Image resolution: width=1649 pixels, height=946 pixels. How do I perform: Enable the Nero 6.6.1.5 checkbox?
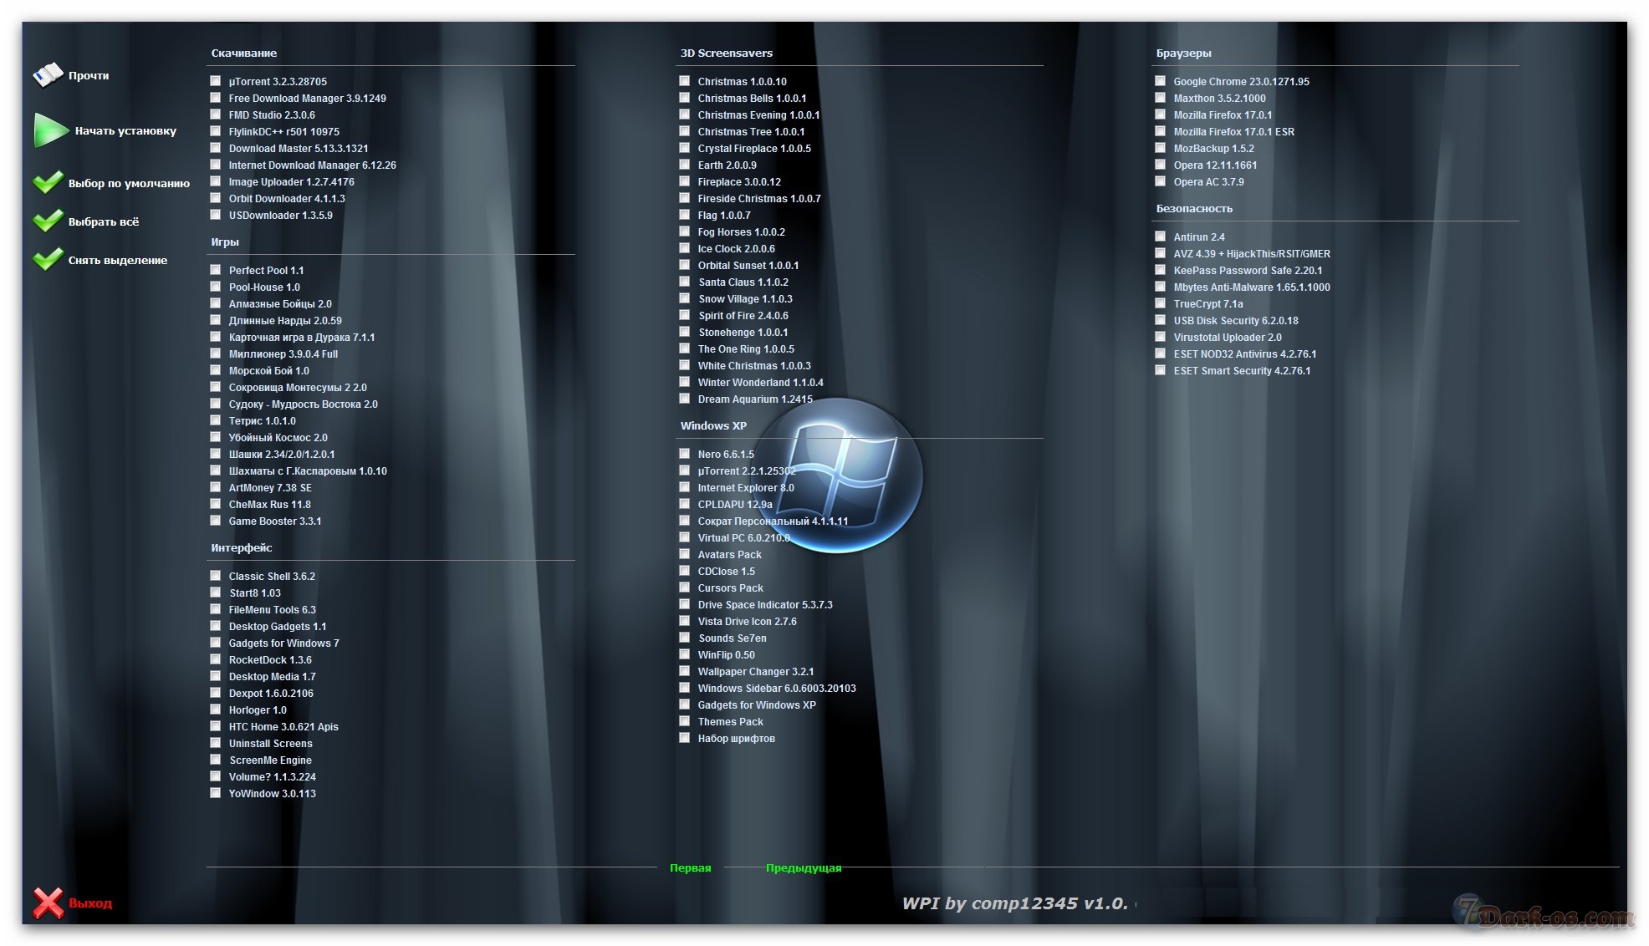pyautogui.click(x=685, y=454)
